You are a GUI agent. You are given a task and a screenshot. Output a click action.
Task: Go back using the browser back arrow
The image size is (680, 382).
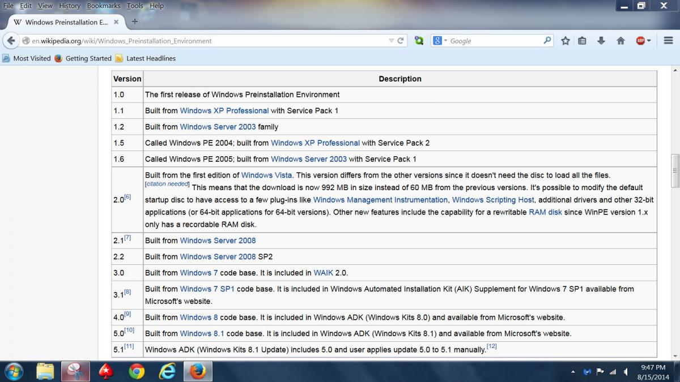(11, 41)
